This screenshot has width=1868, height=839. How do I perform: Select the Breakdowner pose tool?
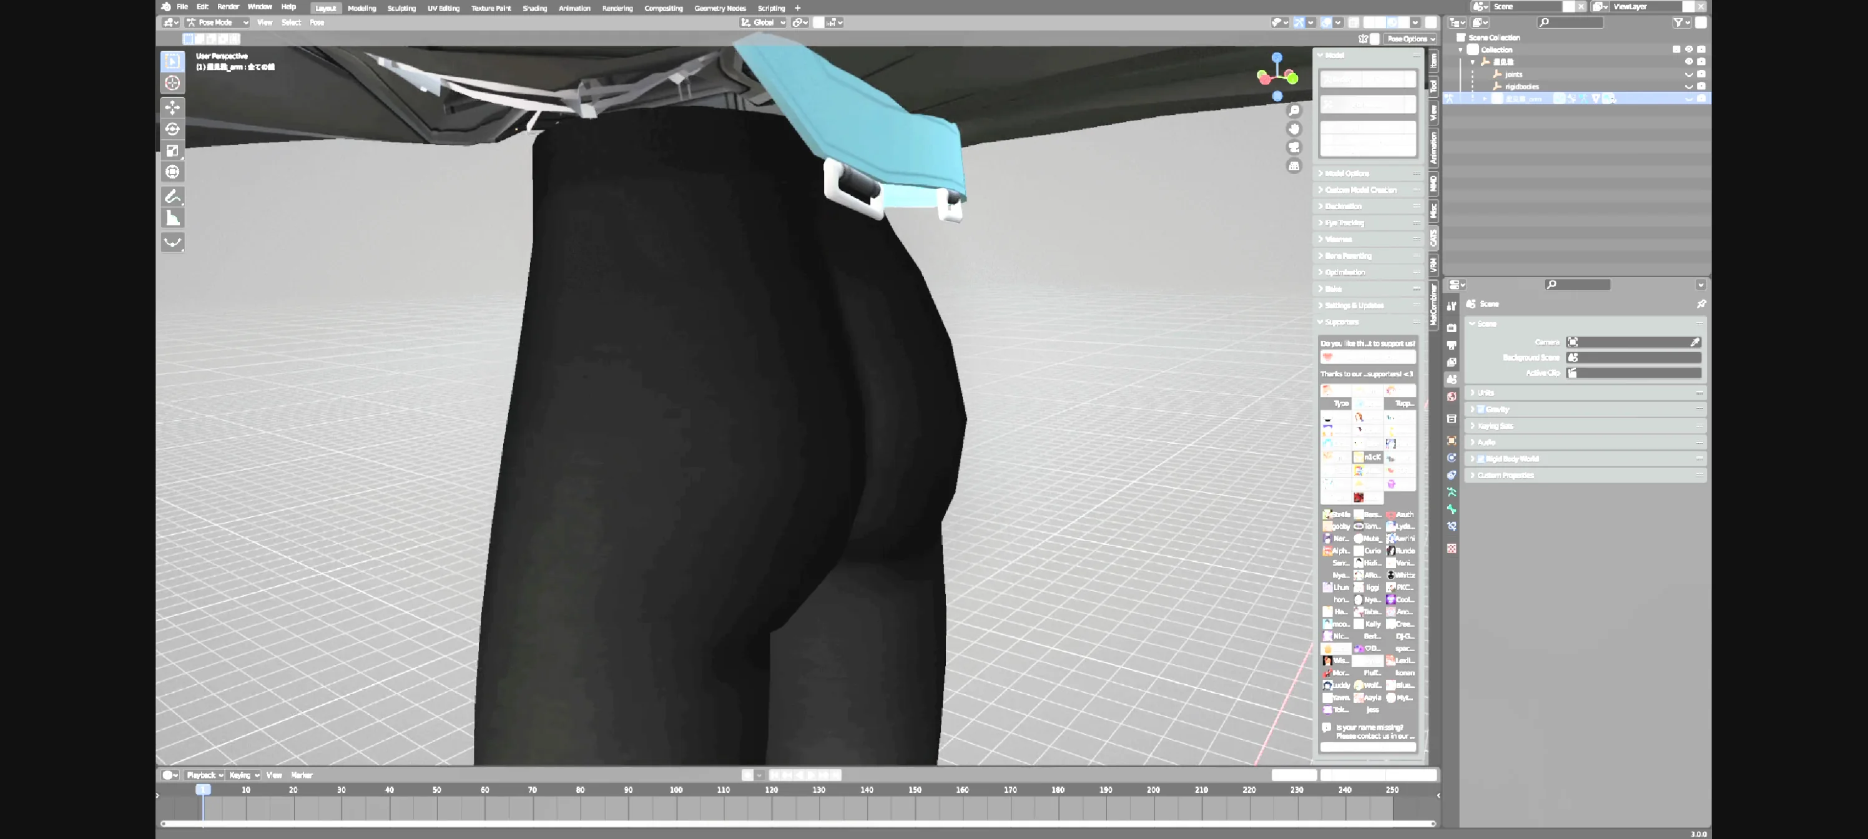tap(172, 242)
